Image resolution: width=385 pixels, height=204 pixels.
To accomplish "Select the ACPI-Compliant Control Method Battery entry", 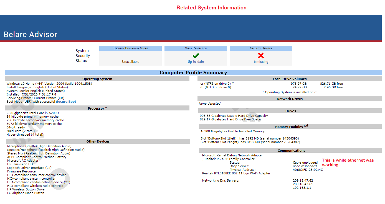I will [x=37, y=157].
